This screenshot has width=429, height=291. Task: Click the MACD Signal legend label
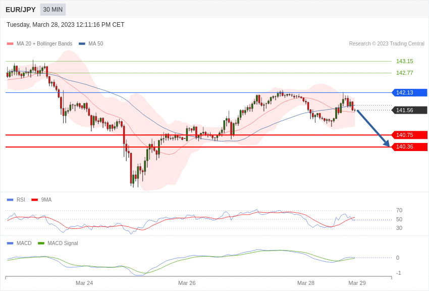[x=63, y=243]
